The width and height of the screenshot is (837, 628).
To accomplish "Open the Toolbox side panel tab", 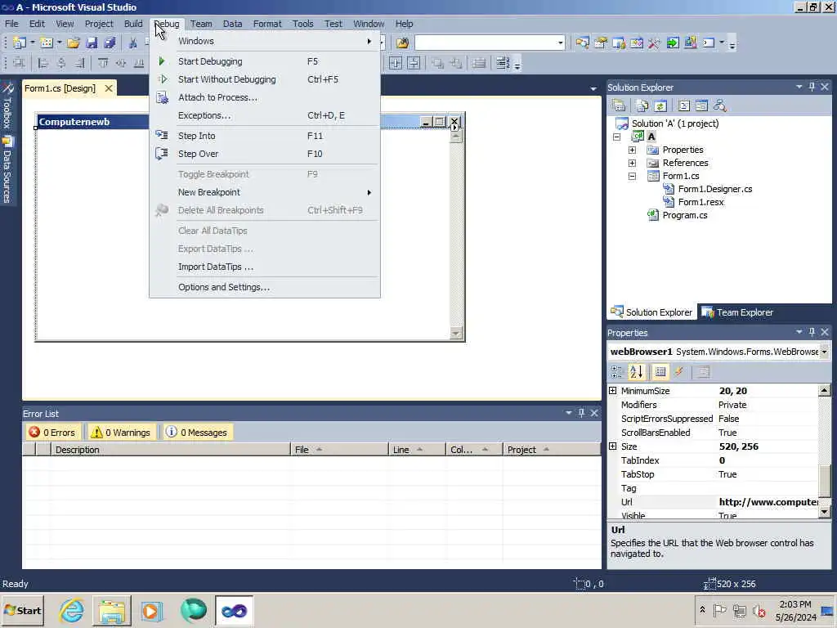I will coord(7,106).
